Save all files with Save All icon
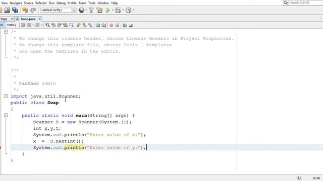 point(15,10)
